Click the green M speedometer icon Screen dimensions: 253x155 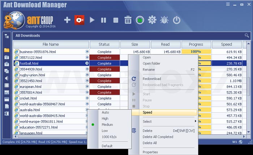(140, 20)
